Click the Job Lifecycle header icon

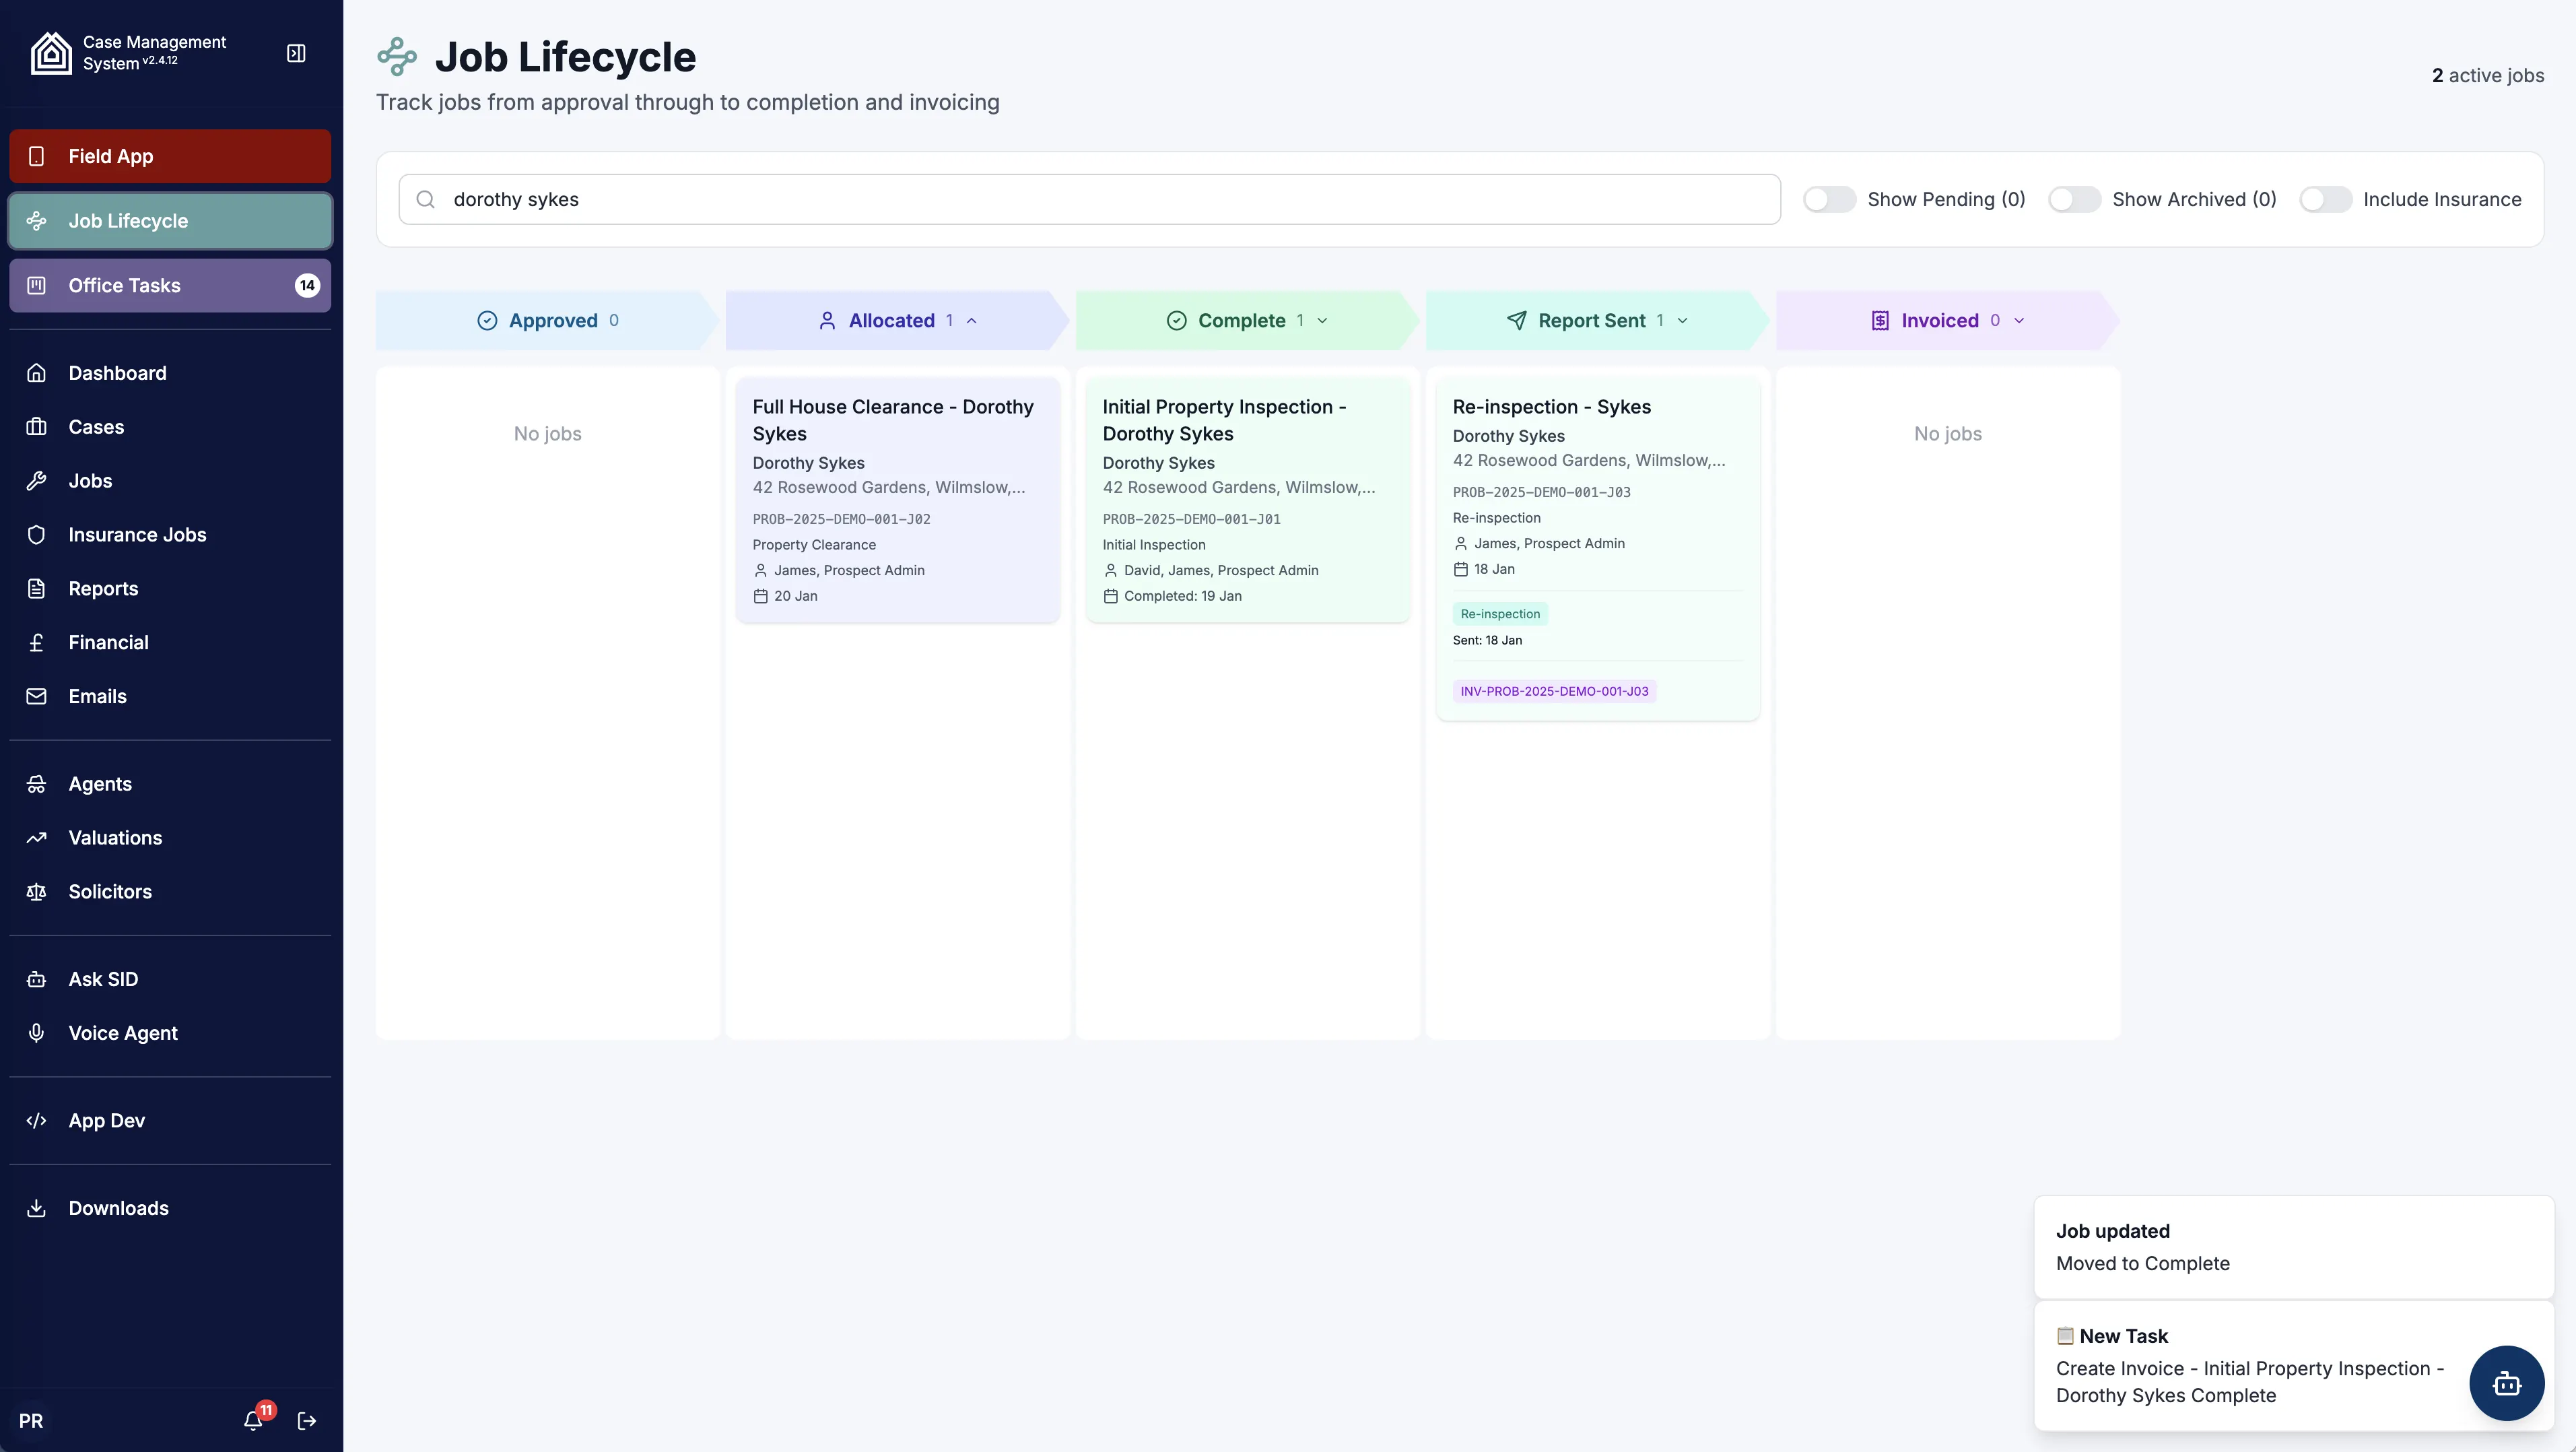pyautogui.click(x=397, y=57)
